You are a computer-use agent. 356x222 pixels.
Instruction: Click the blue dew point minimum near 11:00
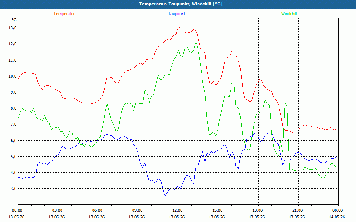165,196
